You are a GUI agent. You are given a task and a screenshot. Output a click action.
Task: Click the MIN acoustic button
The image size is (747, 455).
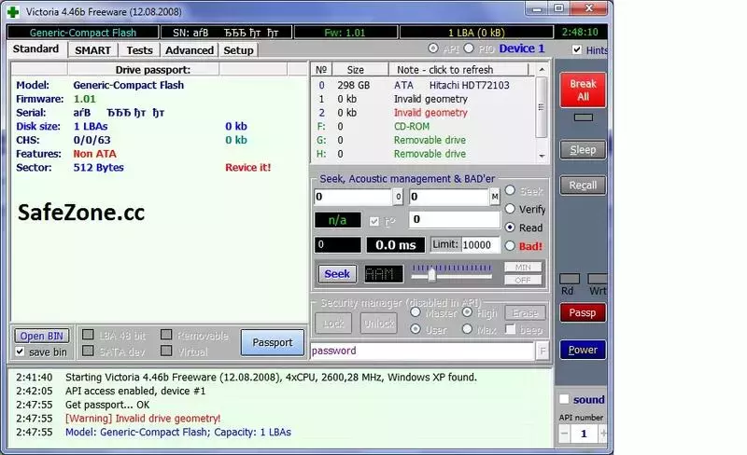click(x=523, y=268)
